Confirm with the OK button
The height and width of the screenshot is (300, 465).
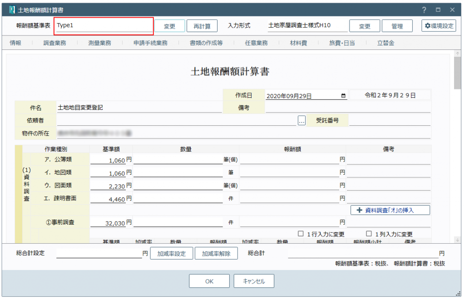click(x=209, y=281)
